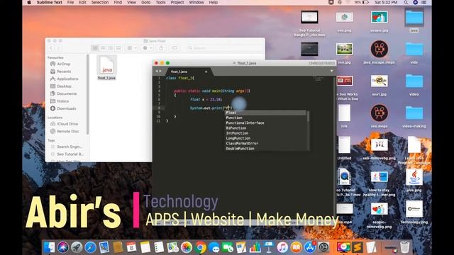
Task: Open Sublime Text icon in the Dock
Action: (x=358, y=247)
